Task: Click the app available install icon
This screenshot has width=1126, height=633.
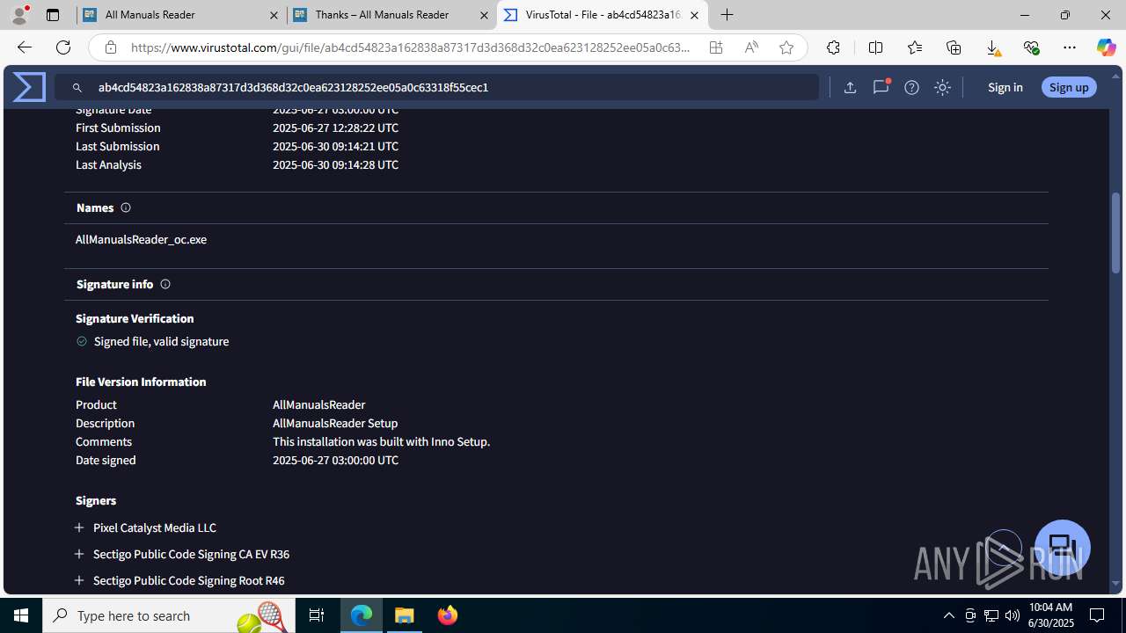Action: 716,47
